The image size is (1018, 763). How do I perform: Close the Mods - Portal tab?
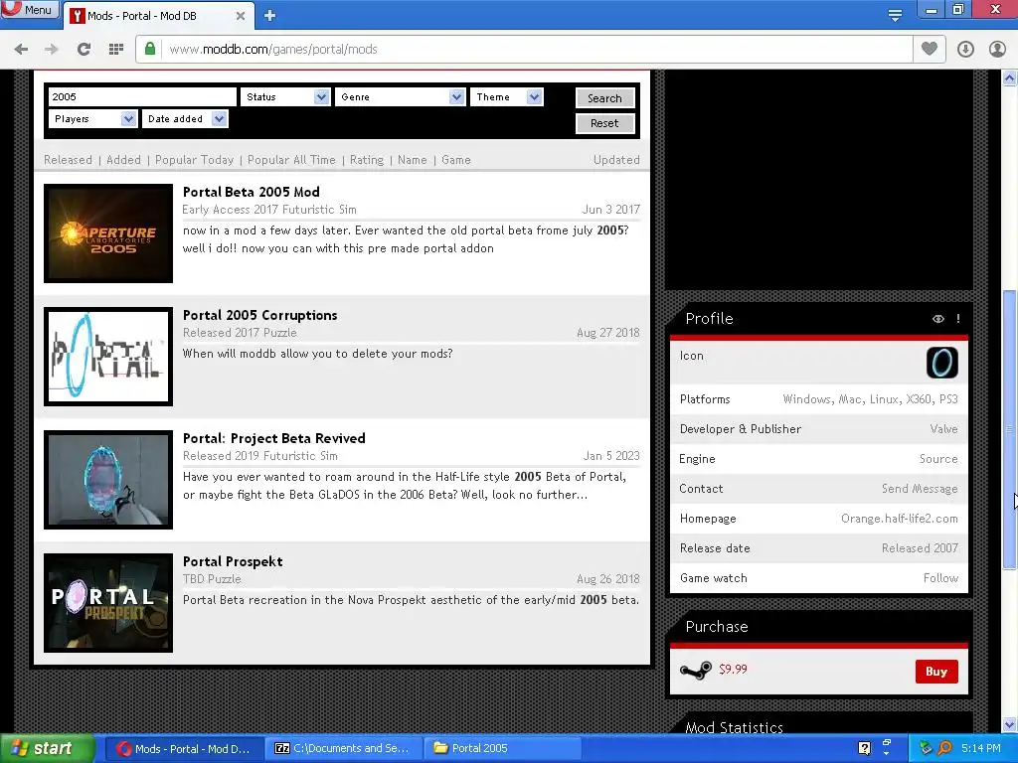coord(241,16)
